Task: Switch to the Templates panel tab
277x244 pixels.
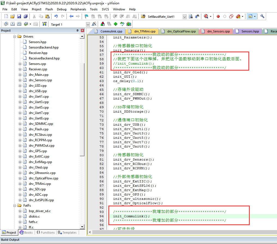Action: [67, 233]
